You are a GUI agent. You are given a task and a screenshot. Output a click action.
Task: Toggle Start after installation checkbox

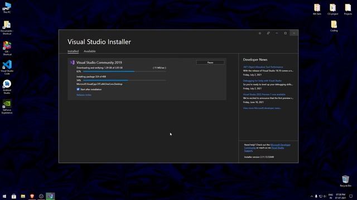tap(78, 89)
